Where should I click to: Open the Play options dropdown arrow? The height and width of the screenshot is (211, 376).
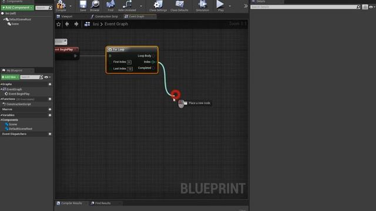230,6
